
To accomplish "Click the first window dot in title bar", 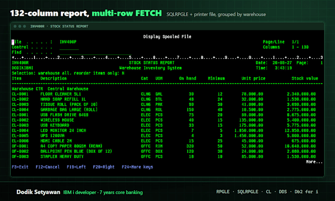I will pos(15,26).
